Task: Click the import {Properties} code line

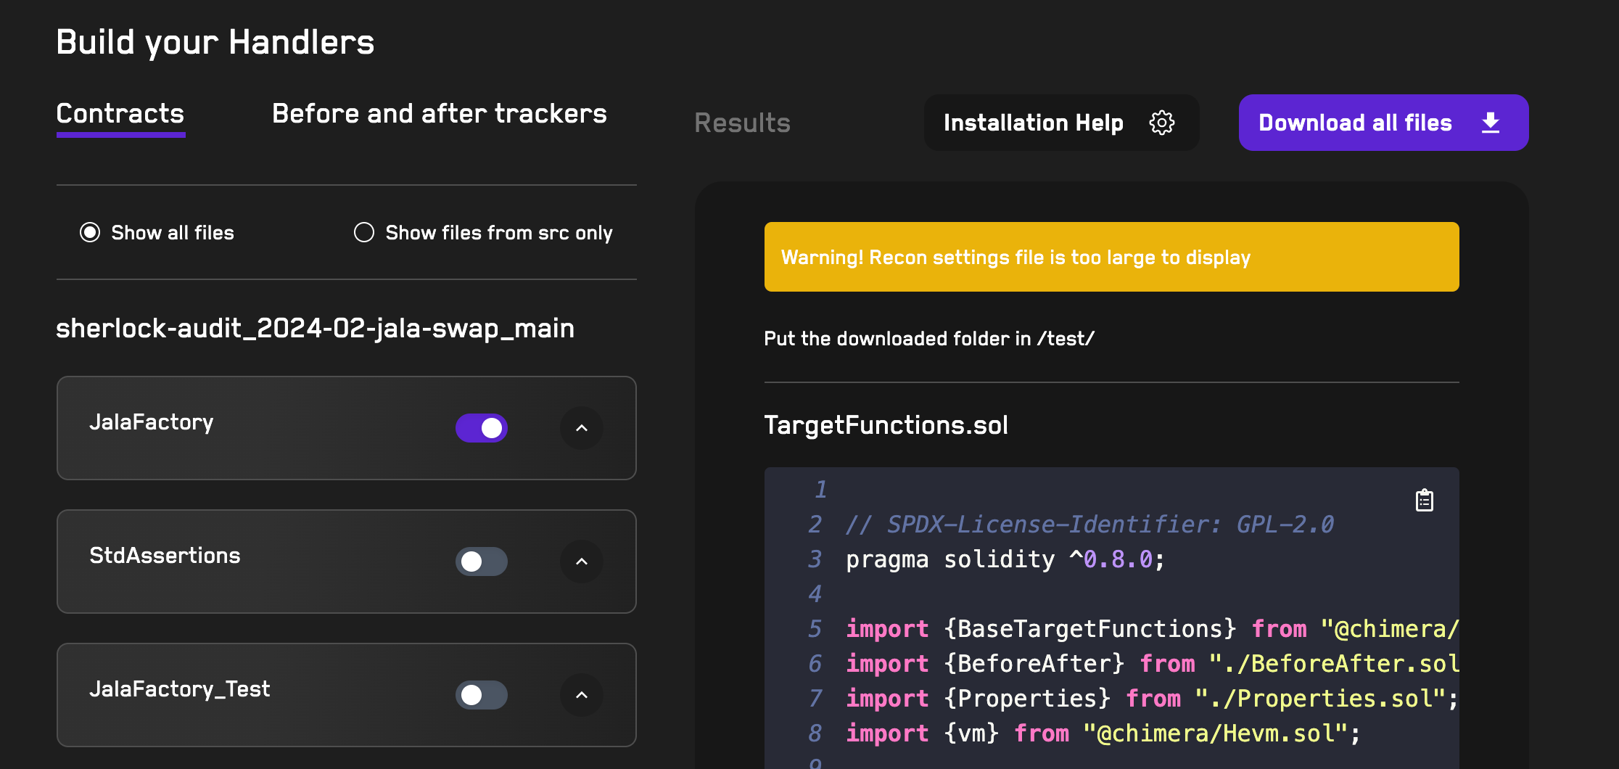Action: 1152,699
